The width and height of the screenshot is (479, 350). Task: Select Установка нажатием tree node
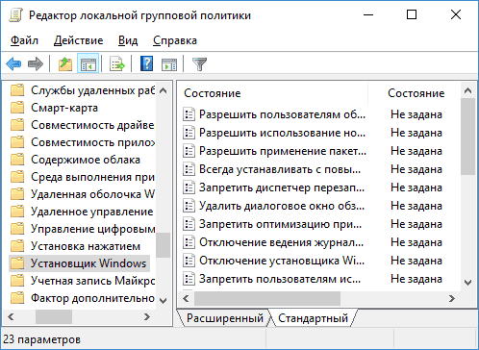86,246
